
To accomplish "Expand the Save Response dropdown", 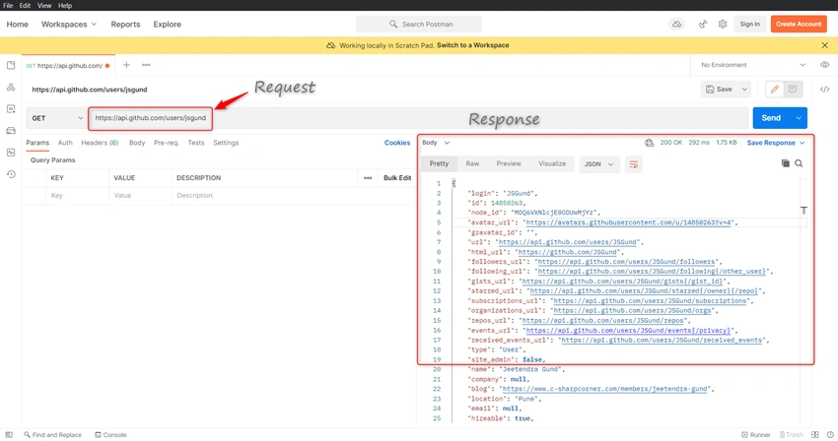I will tap(776, 143).
